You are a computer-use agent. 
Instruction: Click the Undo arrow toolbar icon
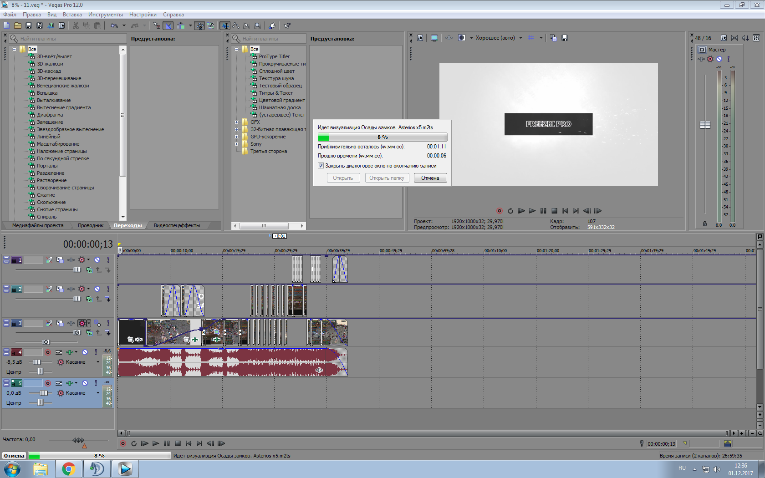coord(114,25)
